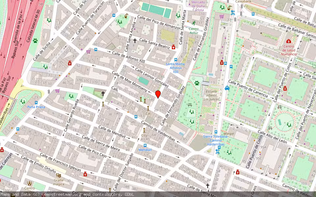Click the purple supermarket cart icon below Caixabank
The width and height of the screenshot is (316, 197).
click(221, 16)
